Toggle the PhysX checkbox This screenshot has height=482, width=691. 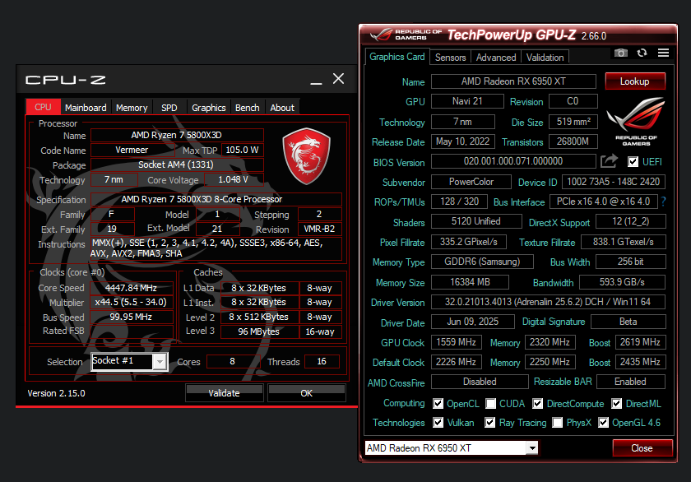pos(558,423)
